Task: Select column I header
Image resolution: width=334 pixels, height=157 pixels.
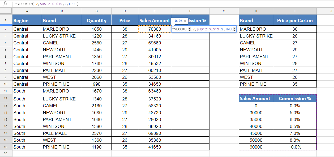Action: 295,11
